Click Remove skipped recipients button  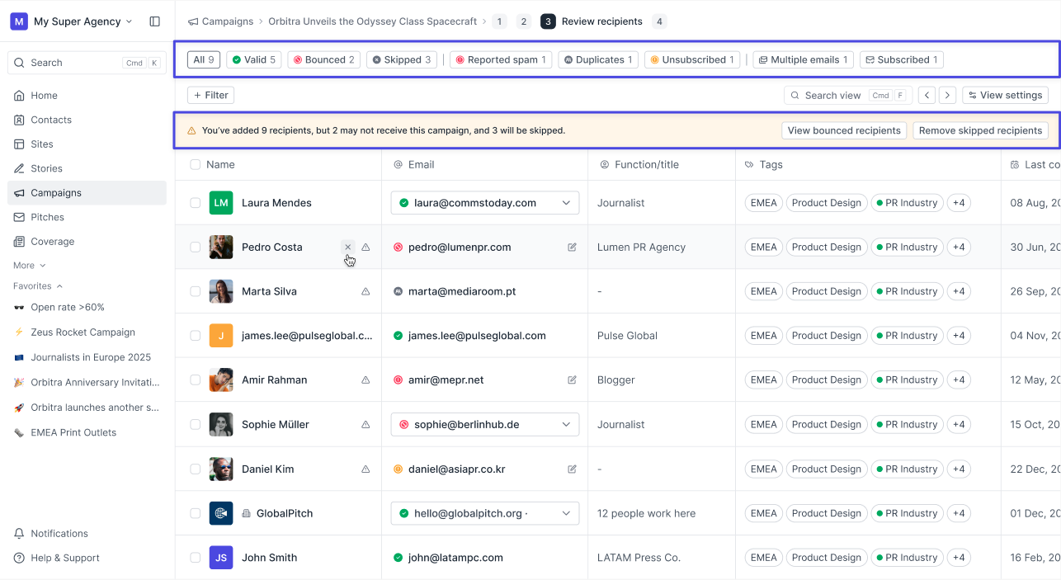pyautogui.click(x=980, y=130)
